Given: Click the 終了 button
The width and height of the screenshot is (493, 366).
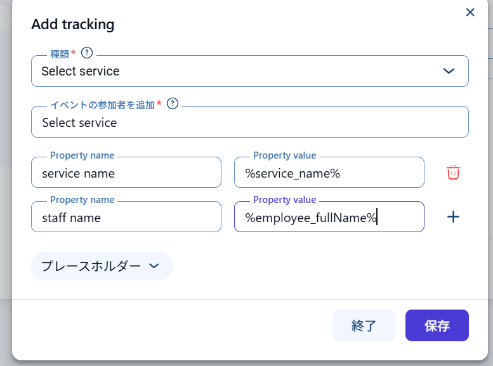Looking at the screenshot, I should click(364, 326).
